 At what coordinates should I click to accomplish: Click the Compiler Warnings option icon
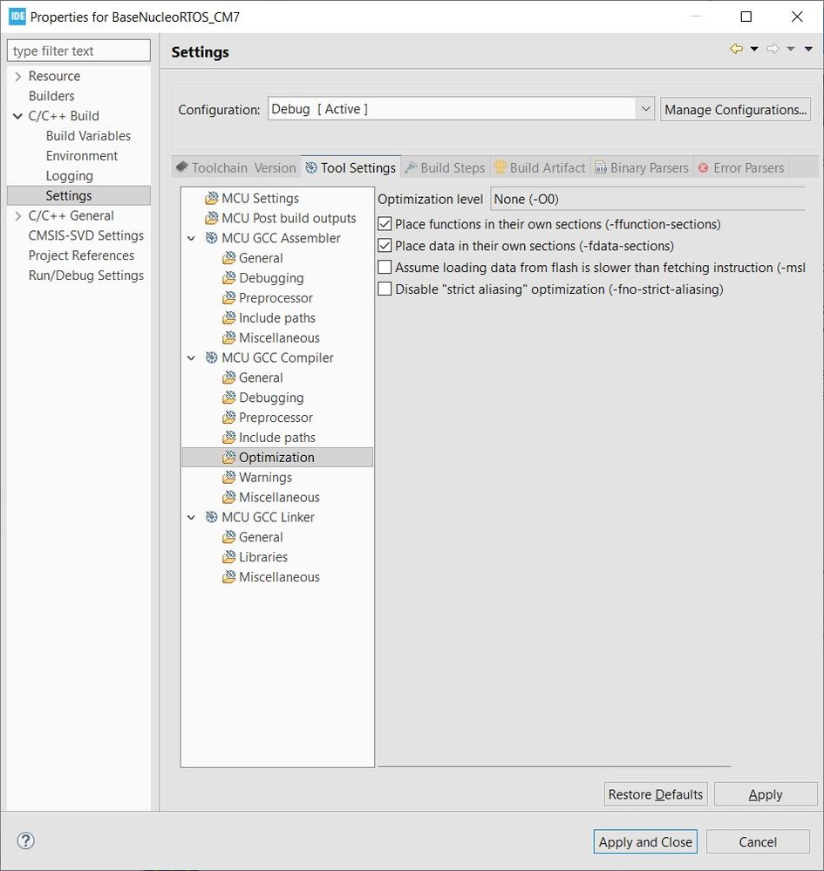click(x=228, y=477)
